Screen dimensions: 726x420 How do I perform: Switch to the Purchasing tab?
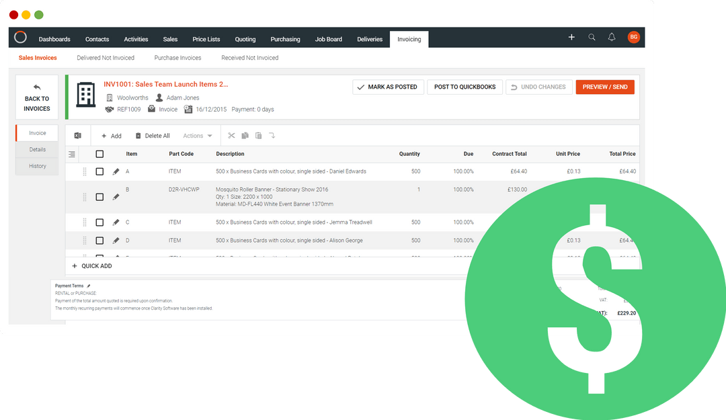[x=285, y=39]
